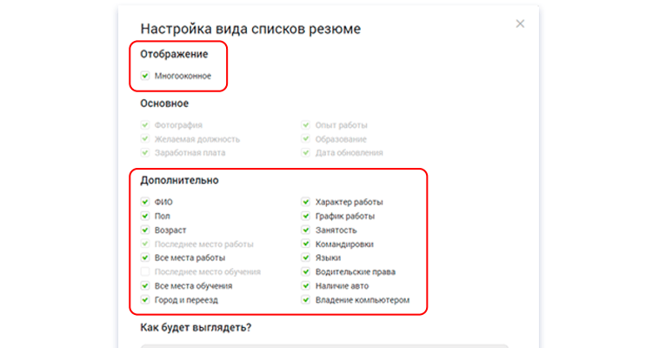Toggle the Пол checkbox
Screen dimensions: 652x348
click(145, 216)
